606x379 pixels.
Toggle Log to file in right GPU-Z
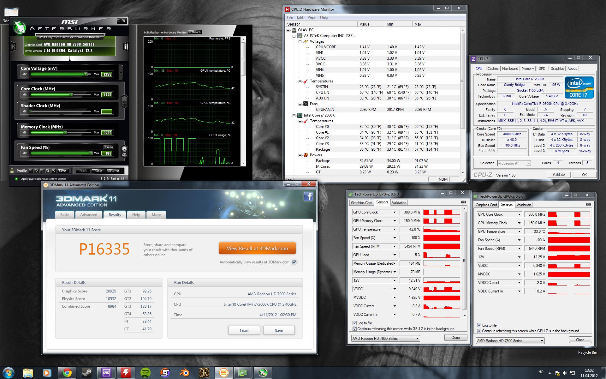pos(479,325)
